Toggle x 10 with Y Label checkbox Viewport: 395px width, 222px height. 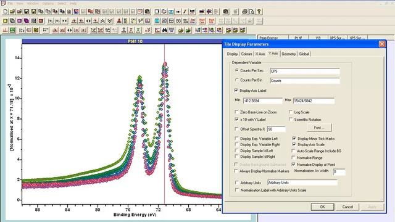(x=236, y=119)
